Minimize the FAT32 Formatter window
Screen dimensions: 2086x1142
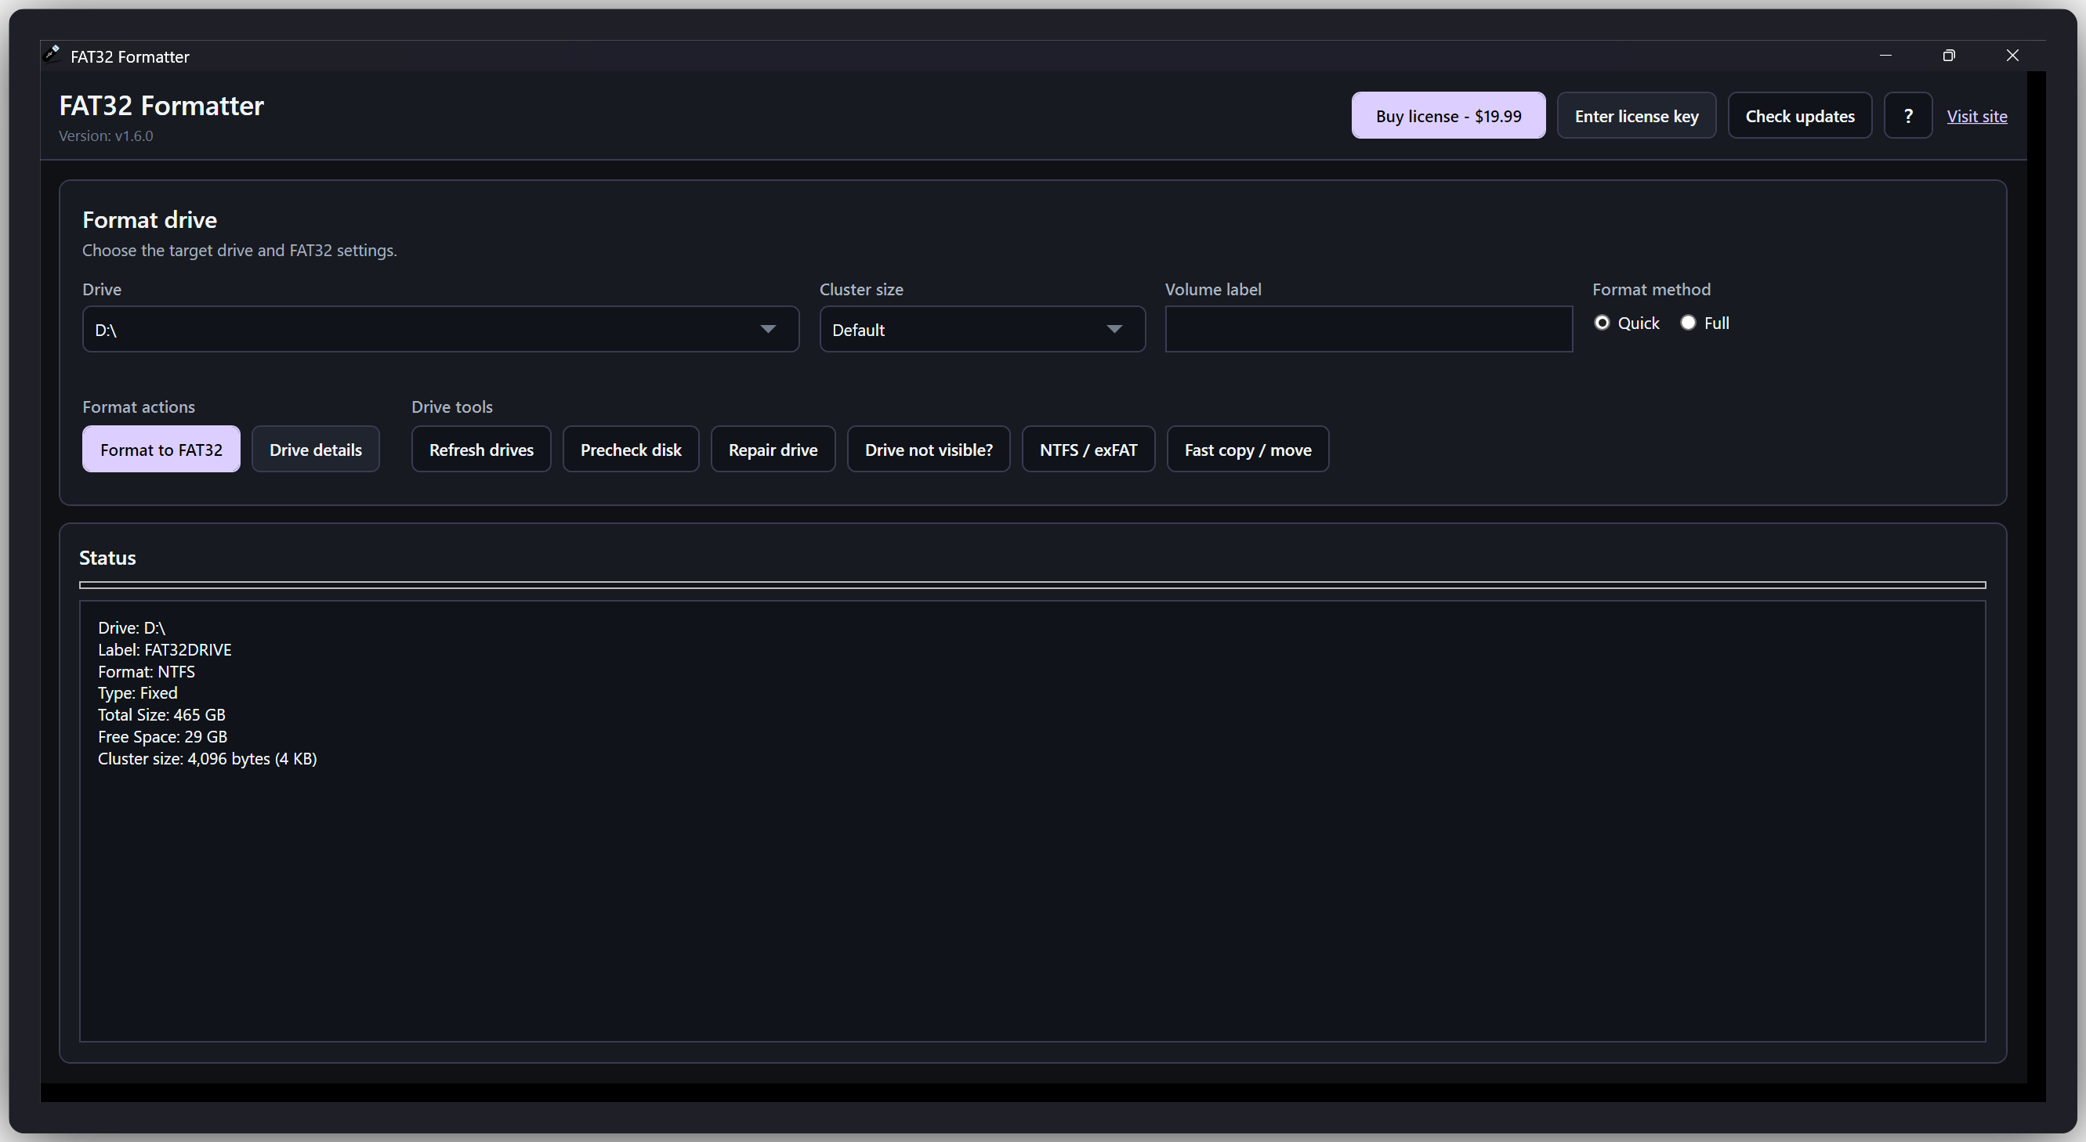coord(1885,56)
